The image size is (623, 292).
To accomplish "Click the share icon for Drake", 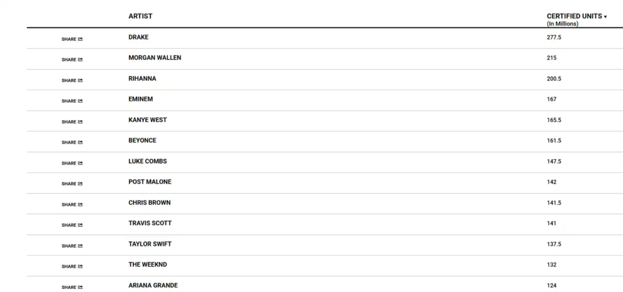I will tap(80, 39).
